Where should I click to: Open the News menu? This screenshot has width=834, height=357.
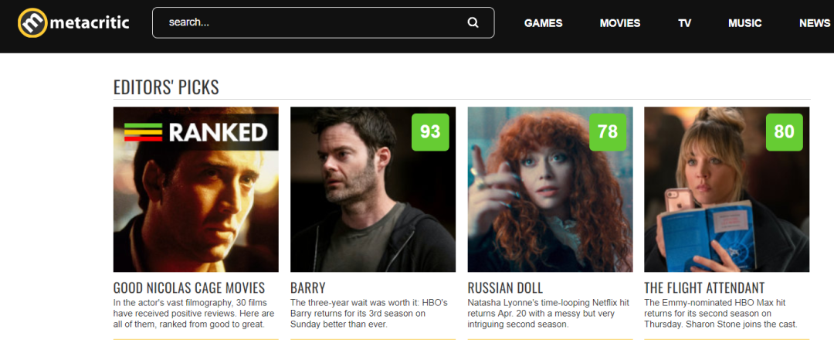click(x=815, y=23)
